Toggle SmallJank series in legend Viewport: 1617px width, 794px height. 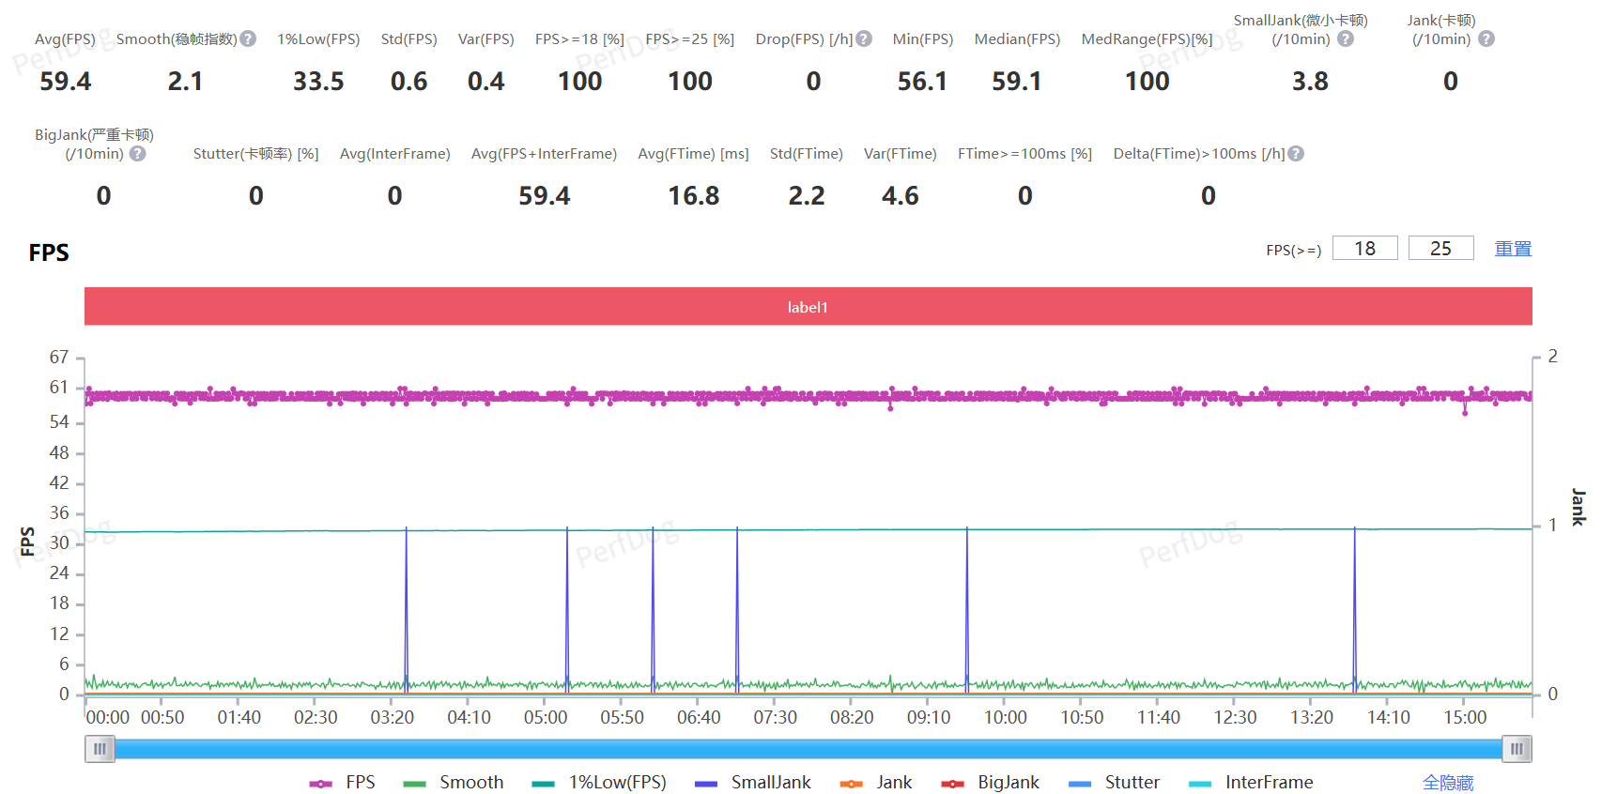tap(753, 783)
